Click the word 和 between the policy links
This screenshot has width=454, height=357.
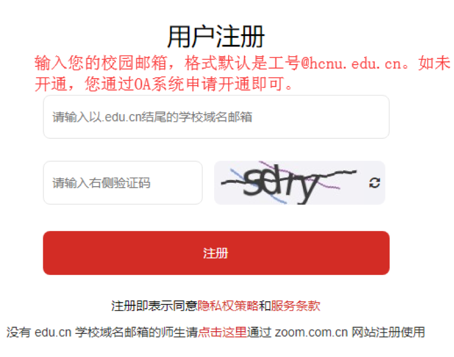[x=265, y=306]
